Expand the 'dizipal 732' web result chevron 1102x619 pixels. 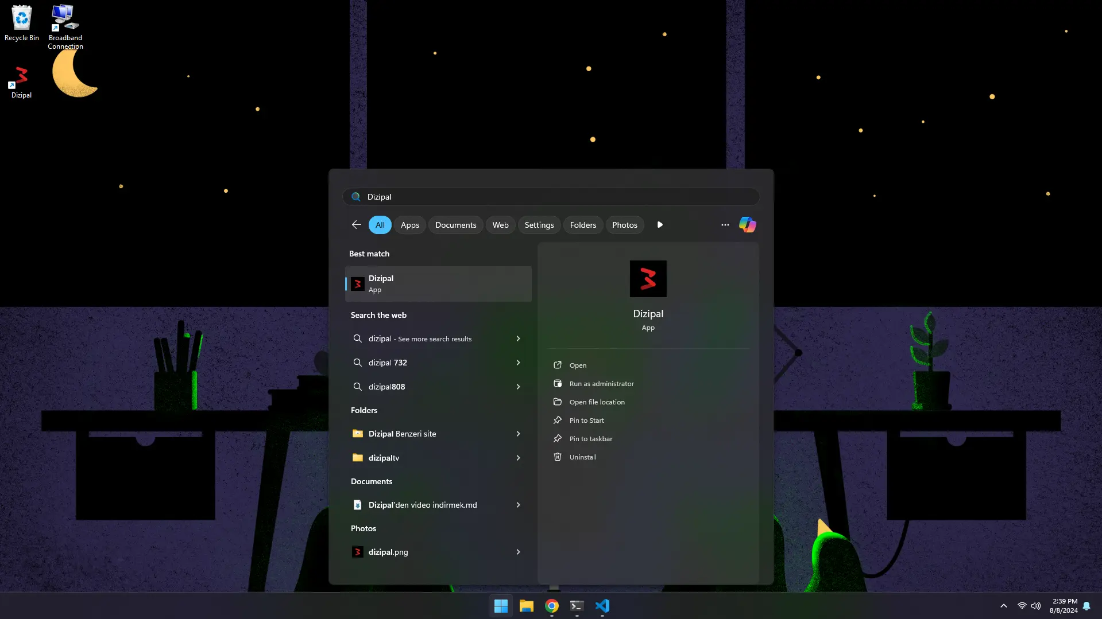(518, 363)
